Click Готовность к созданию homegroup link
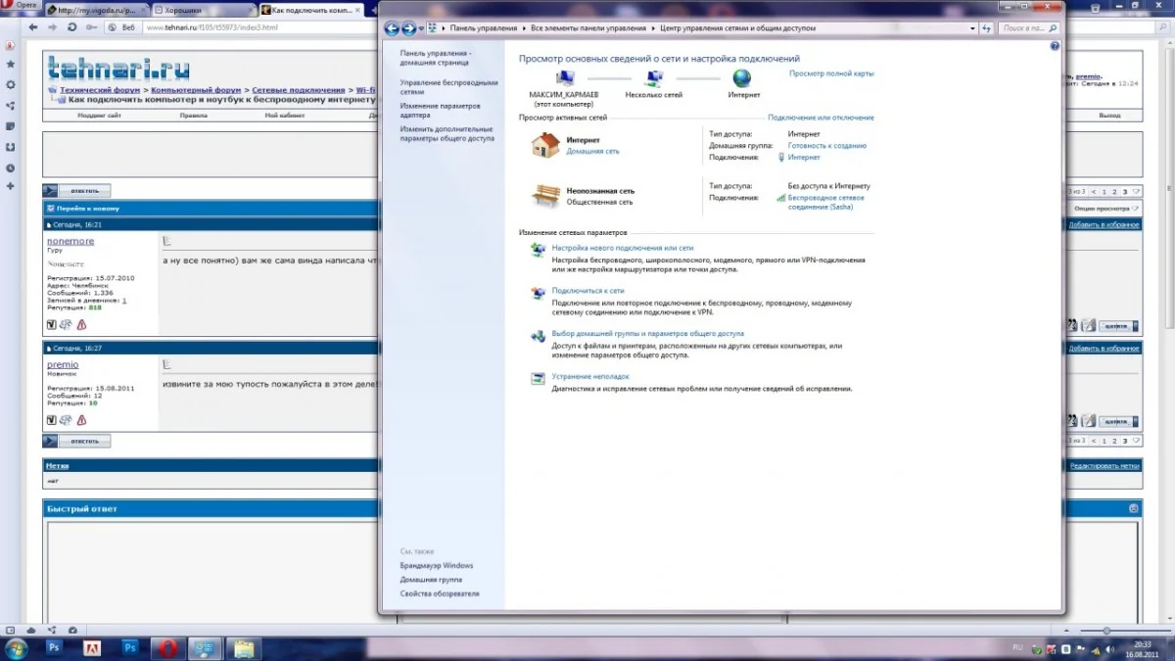1175x661 pixels. pos(826,146)
